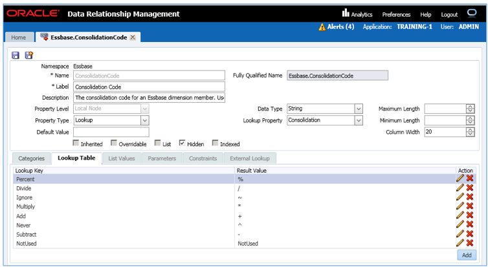
Task: Click the Lookup Key column header
Action: (x=124, y=170)
